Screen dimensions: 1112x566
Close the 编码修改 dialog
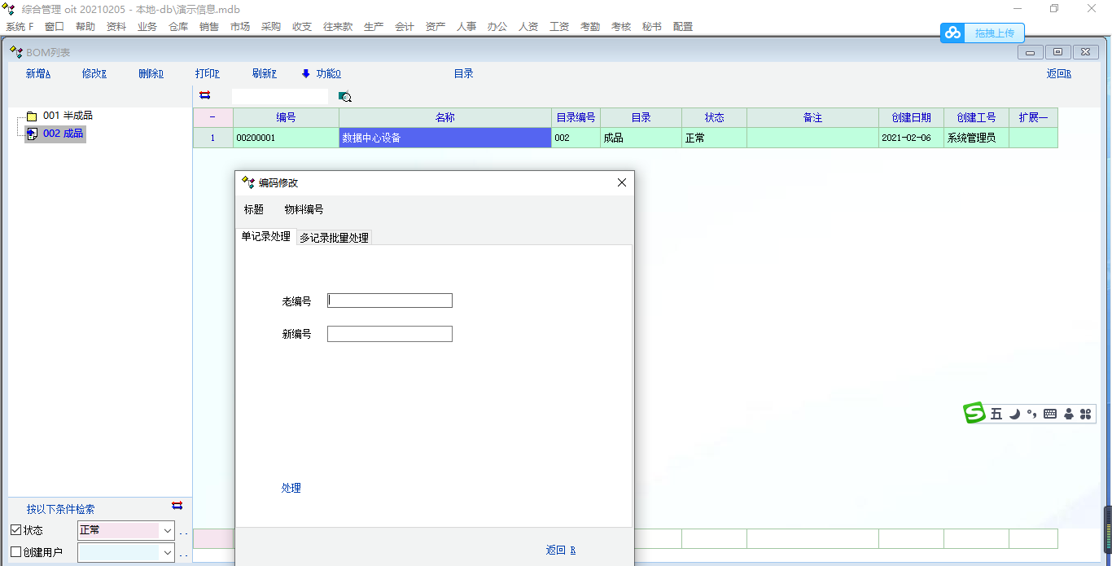(622, 183)
